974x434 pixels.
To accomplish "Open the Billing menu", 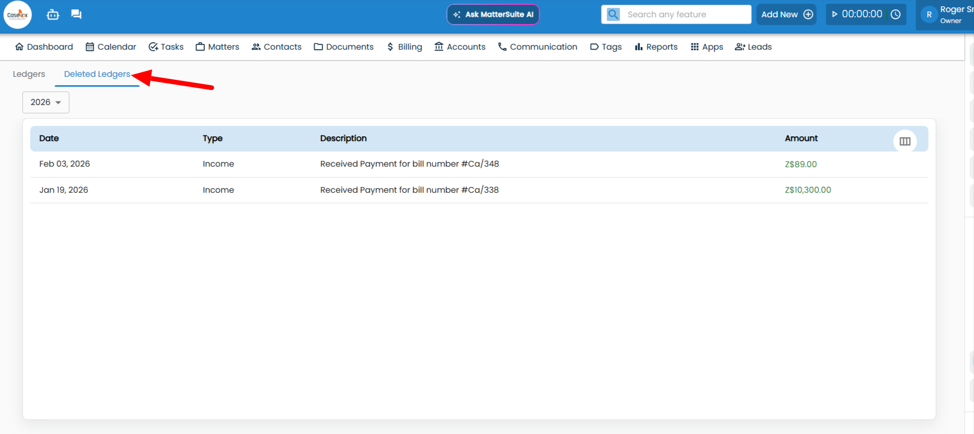I will pyautogui.click(x=404, y=47).
